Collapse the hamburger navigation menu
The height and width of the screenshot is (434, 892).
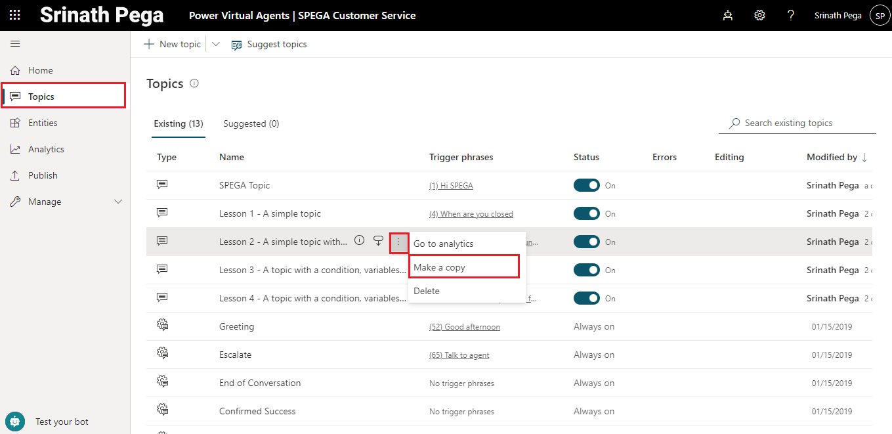[15, 44]
